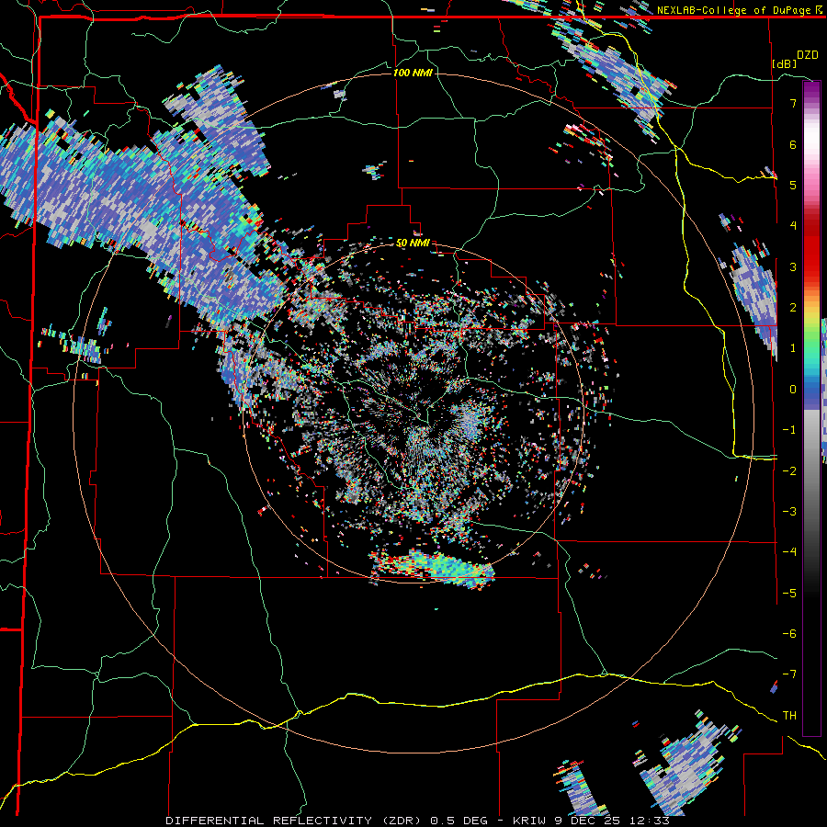Image resolution: width=827 pixels, height=827 pixels.
Task: Click the -1 value on color scale
Action: coord(789,430)
